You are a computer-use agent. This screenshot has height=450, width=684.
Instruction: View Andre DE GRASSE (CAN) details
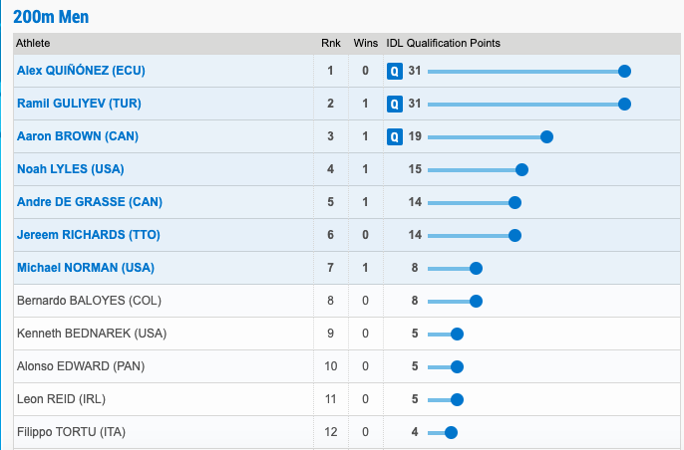(90, 202)
